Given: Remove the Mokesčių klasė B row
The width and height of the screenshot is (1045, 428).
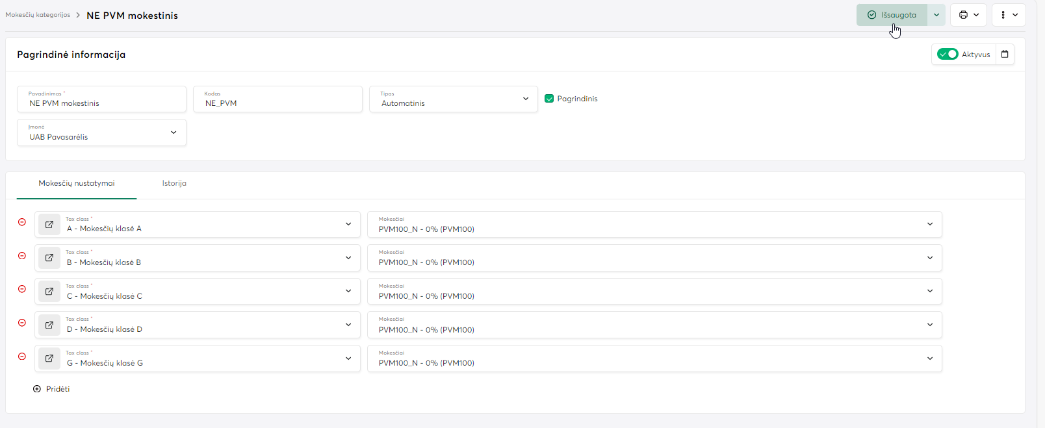Looking at the screenshot, I should point(22,256).
